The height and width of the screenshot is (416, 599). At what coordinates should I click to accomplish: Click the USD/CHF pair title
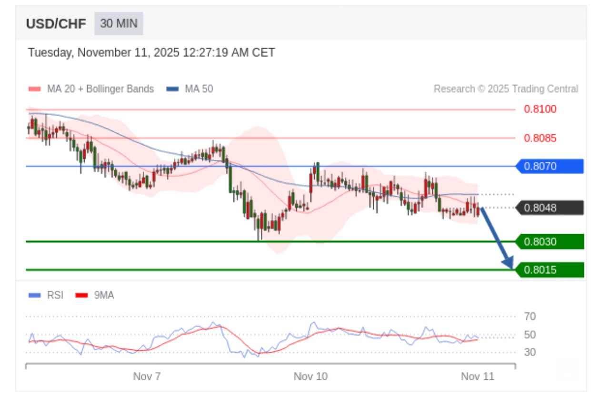(x=56, y=24)
